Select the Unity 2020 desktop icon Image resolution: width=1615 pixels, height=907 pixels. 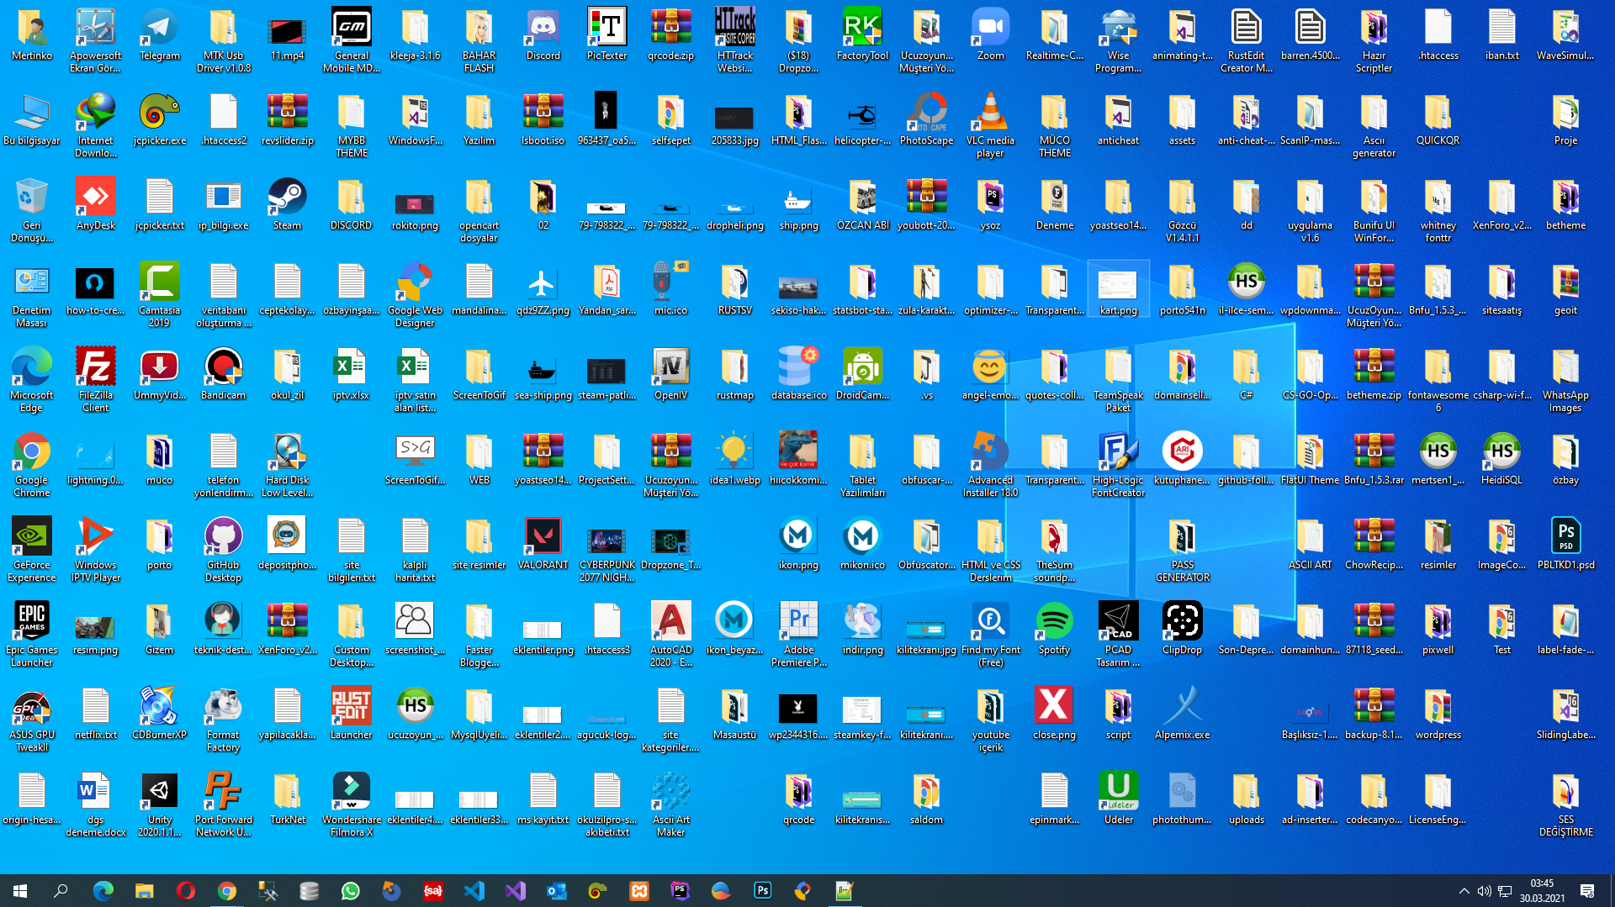pyautogui.click(x=160, y=805)
